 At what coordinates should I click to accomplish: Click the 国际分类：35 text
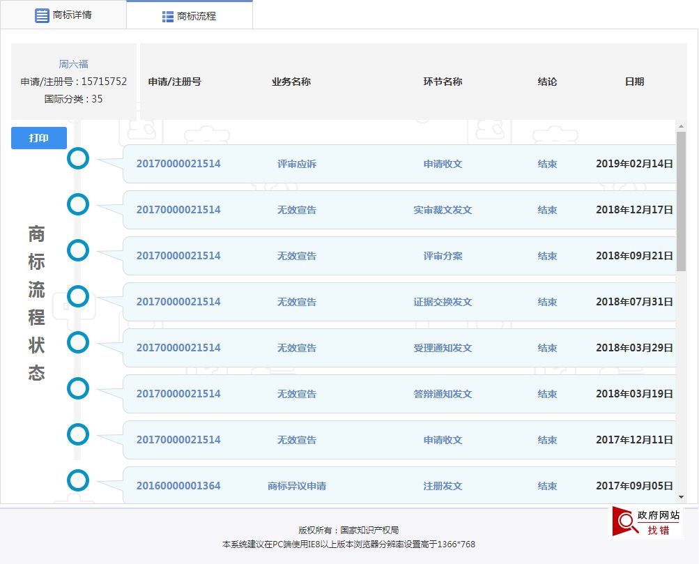click(74, 99)
